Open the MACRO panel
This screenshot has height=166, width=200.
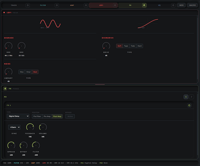[x=192, y=5]
